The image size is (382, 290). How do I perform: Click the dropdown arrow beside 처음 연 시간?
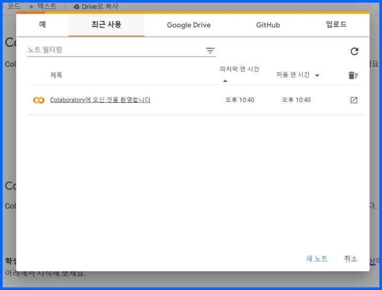[x=317, y=75]
